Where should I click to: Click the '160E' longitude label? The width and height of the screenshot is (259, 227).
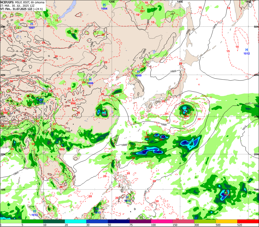click(248, 2)
